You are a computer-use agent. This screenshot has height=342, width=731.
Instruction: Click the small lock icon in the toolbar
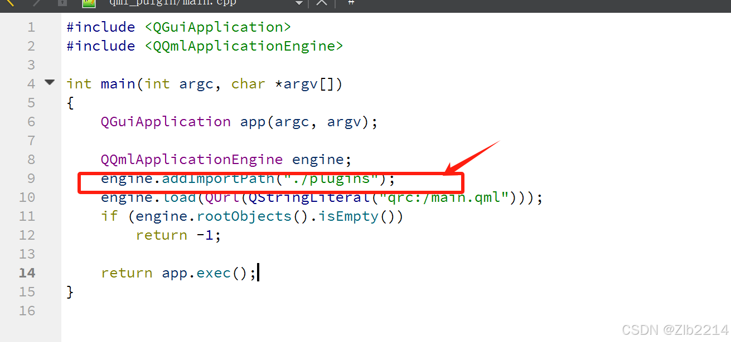point(61,4)
